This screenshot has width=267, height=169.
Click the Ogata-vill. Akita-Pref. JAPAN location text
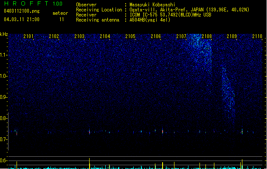[x=189, y=10]
